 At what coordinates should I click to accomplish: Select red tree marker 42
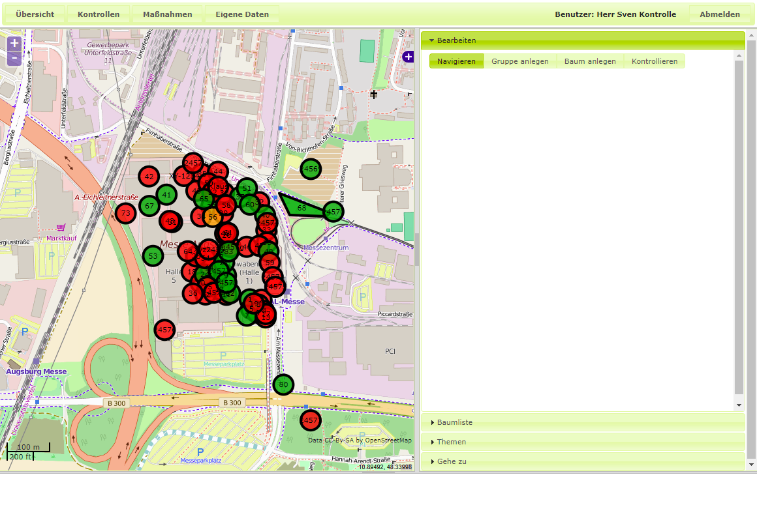149,177
